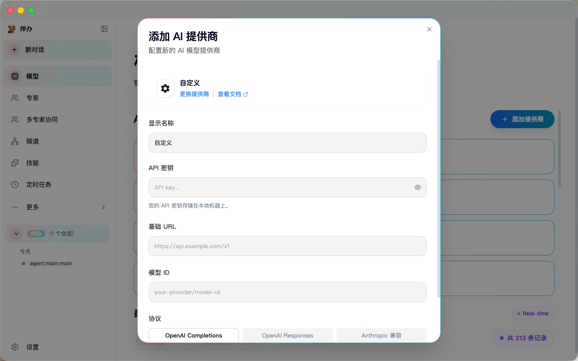Image resolution: width=578 pixels, height=361 pixels.
Task: Expand the 更多 menu chevron
Action: pyautogui.click(x=103, y=207)
